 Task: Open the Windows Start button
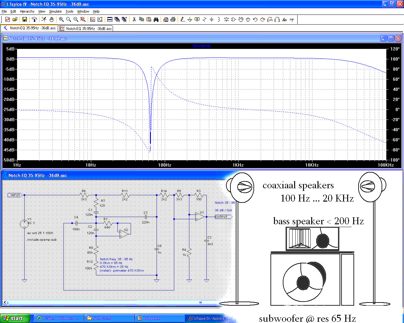[x=15, y=319]
